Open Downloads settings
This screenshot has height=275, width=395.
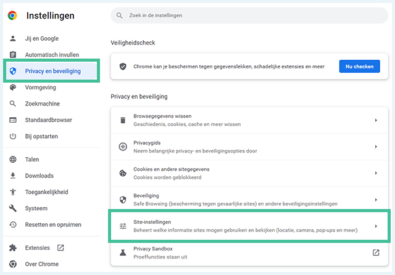(39, 176)
